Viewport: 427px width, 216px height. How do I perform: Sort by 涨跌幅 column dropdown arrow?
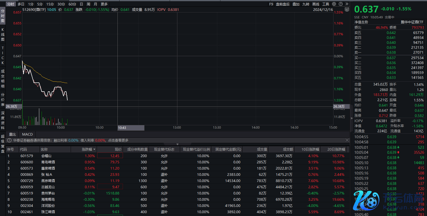pyautogui.click(x=94, y=149)
